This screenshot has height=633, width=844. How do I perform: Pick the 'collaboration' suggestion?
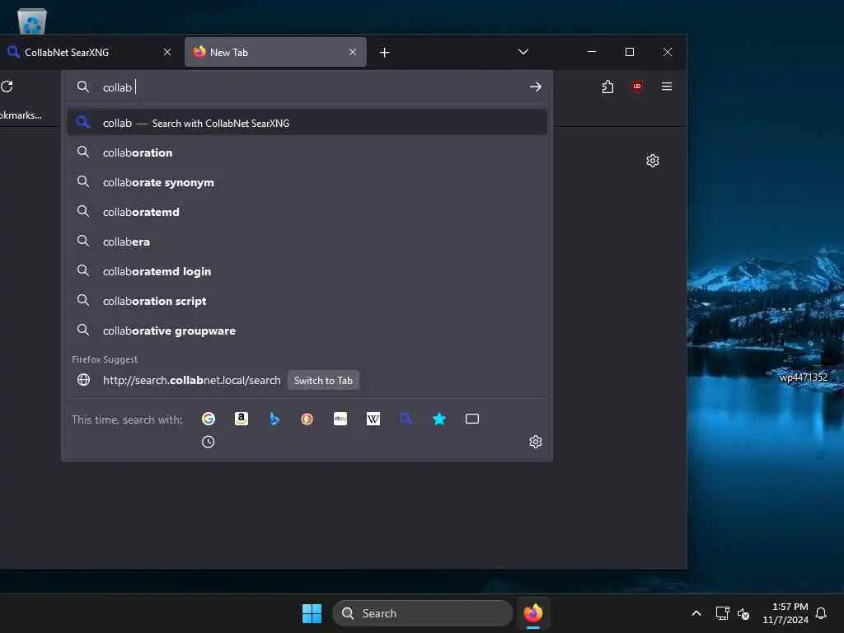[x=307, y=152]
